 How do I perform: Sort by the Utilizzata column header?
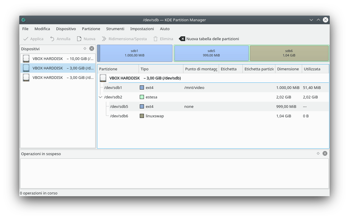(x=315, y=69)
